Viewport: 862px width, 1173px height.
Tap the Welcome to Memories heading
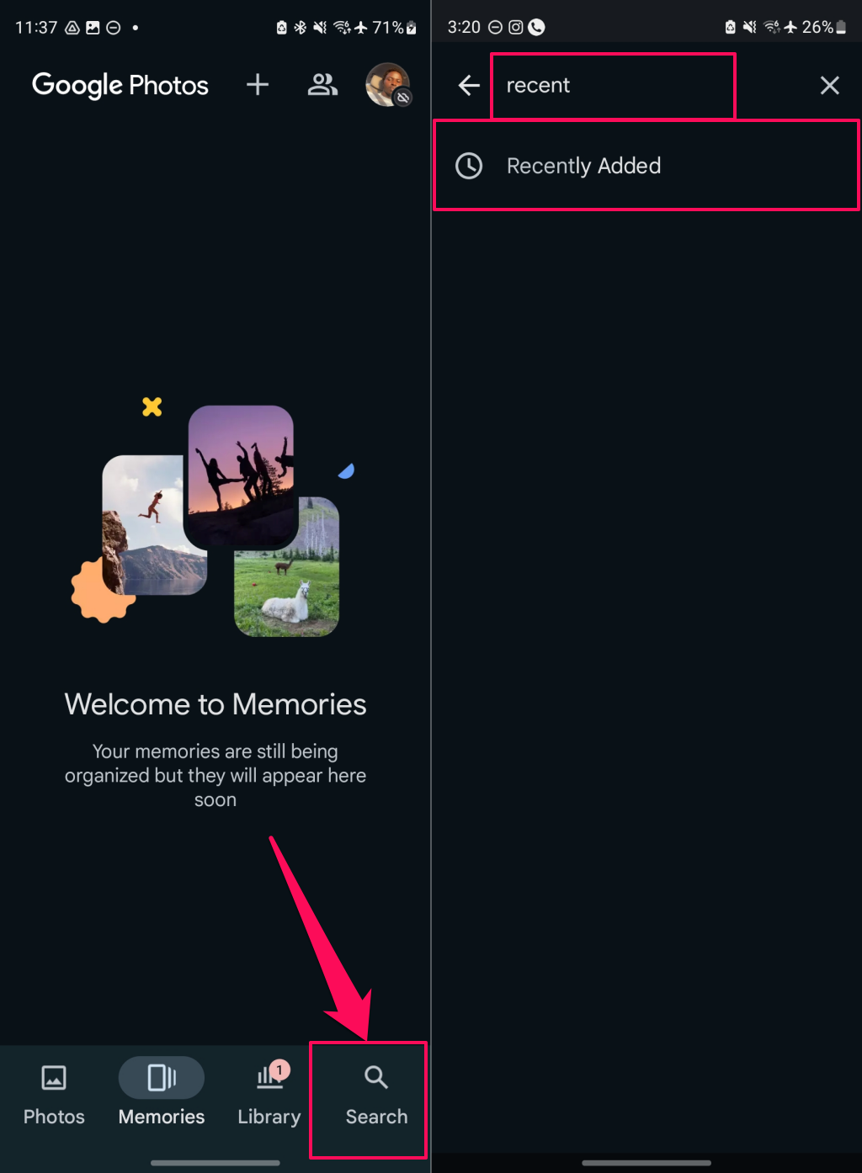(x=215, y=704)
